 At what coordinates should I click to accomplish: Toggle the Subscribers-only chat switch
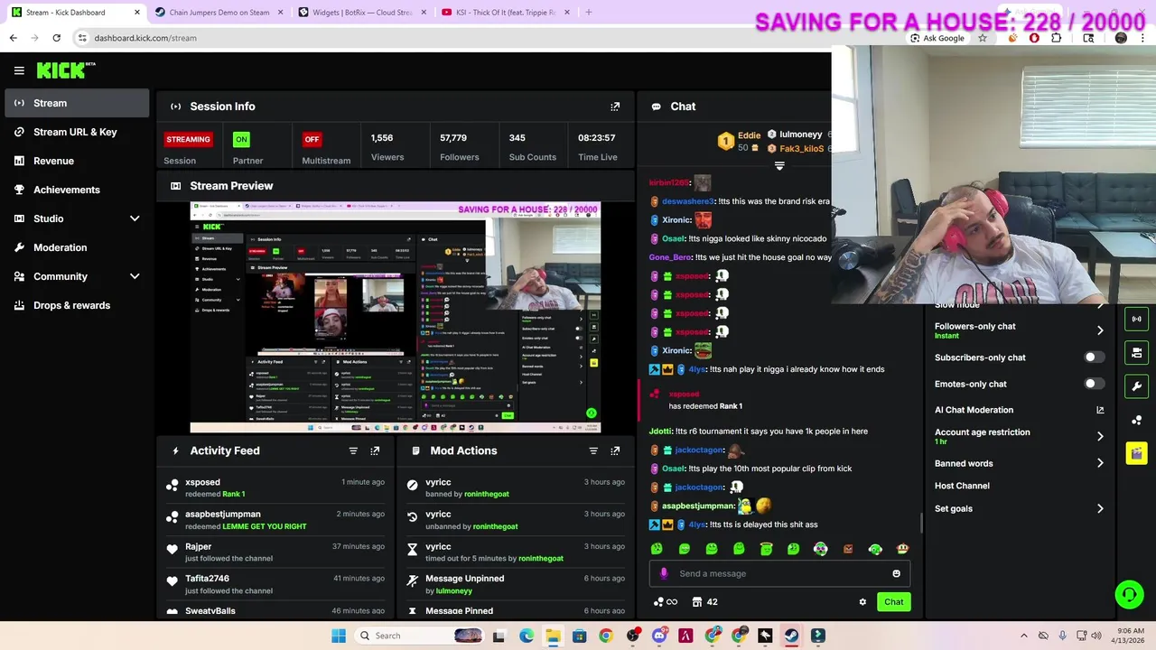point(1094,357)
